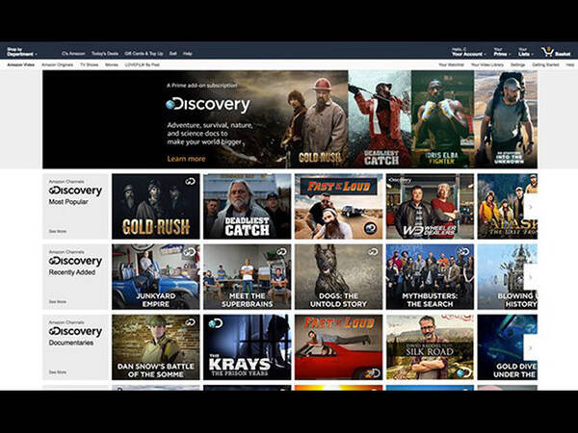Open the Getting Started link
Viewport: 578px width, 433px height.
click(x=545, y=64)
